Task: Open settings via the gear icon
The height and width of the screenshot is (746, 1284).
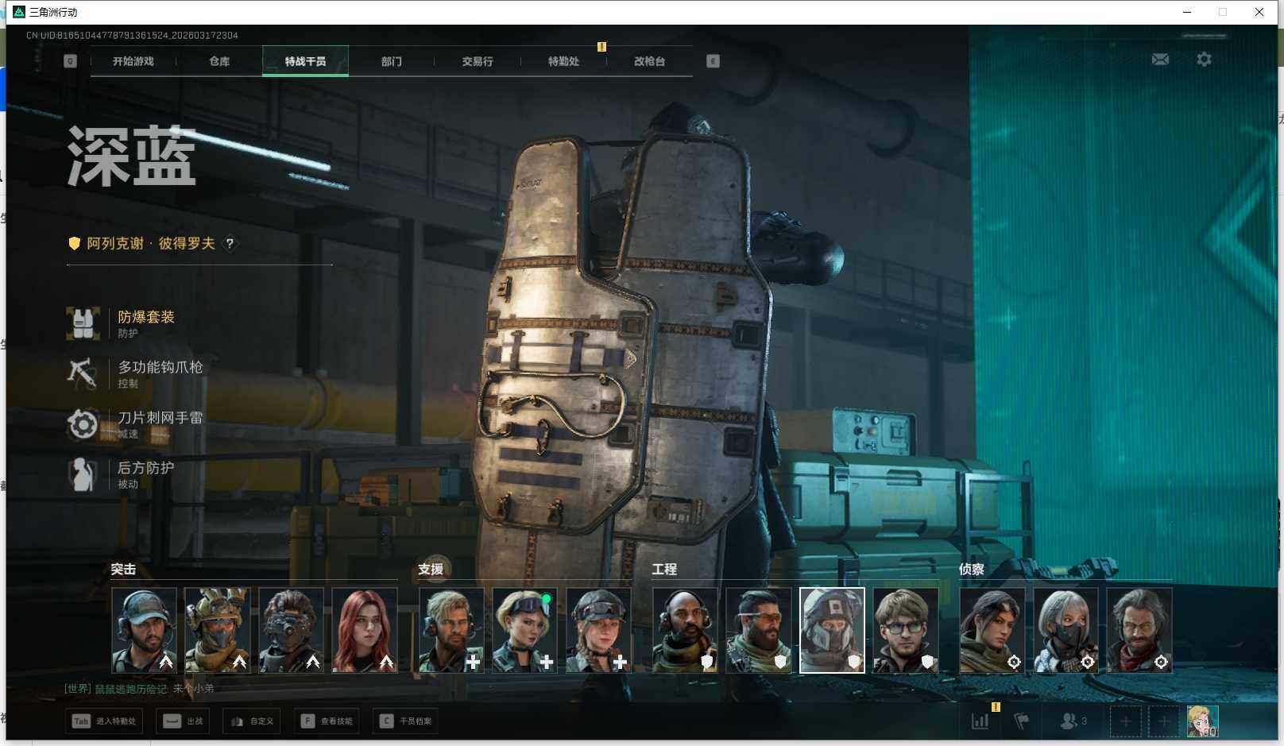Action: 1204,60
